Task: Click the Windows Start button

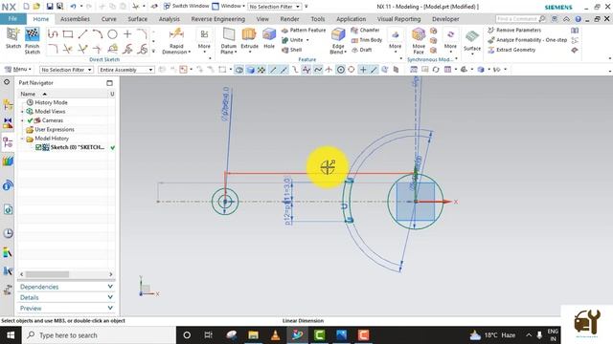Action: point(11,335)
